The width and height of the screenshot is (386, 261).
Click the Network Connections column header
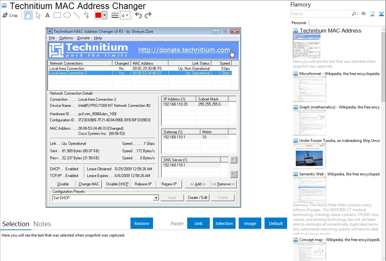80,63
